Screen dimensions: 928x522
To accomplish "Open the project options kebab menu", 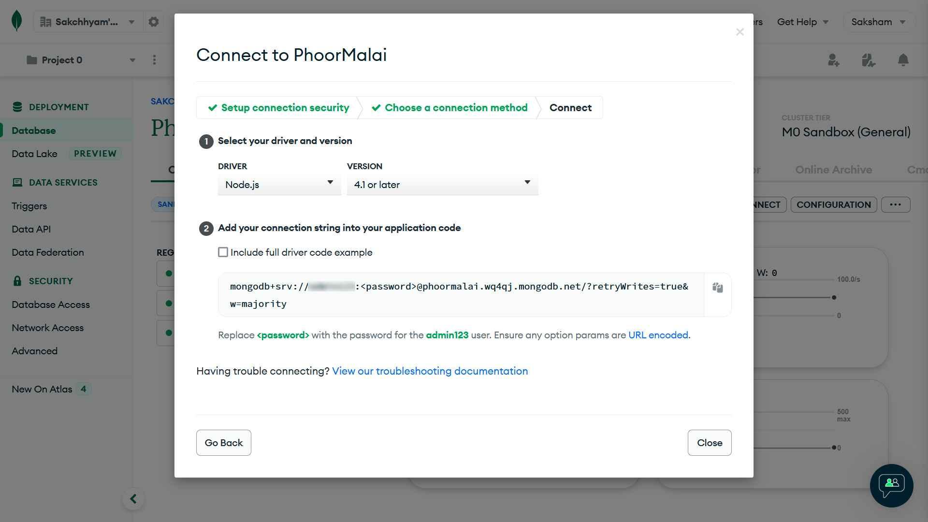I will 154,60.
